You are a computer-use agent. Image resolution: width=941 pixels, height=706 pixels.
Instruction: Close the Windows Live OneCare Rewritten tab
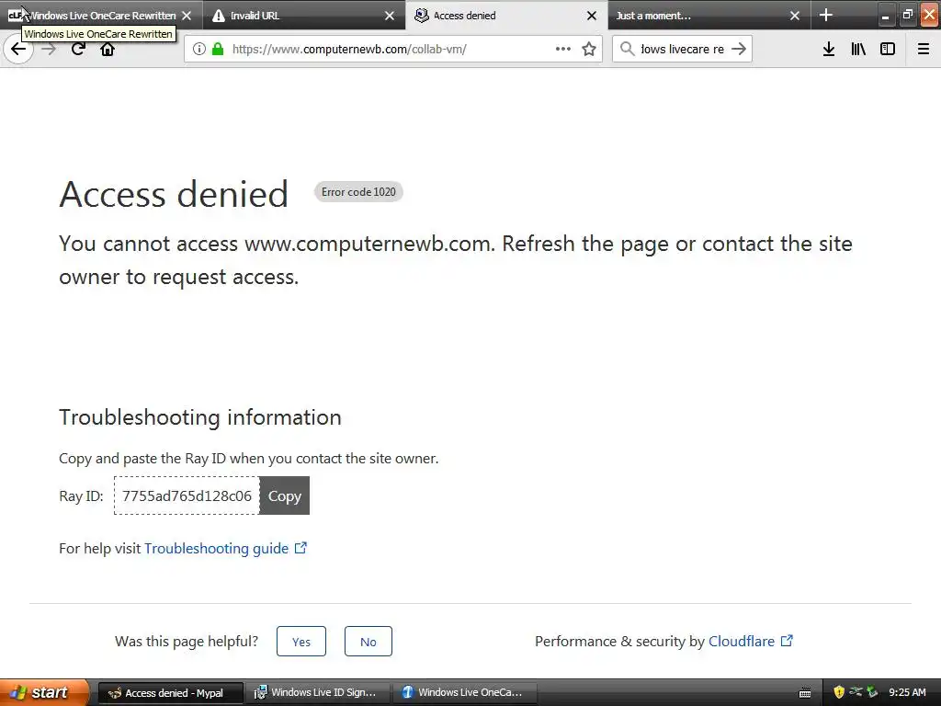[187, 16]
